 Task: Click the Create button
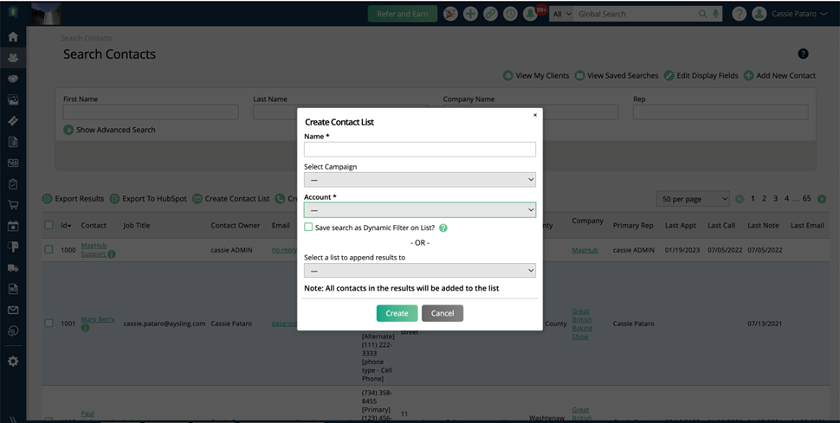[397, 313]
